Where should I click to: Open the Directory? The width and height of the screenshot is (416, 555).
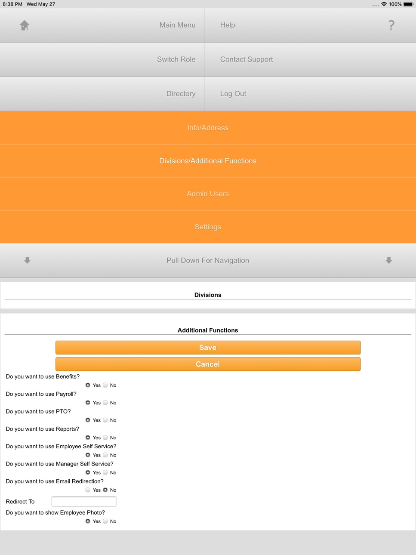pos(102,94)
